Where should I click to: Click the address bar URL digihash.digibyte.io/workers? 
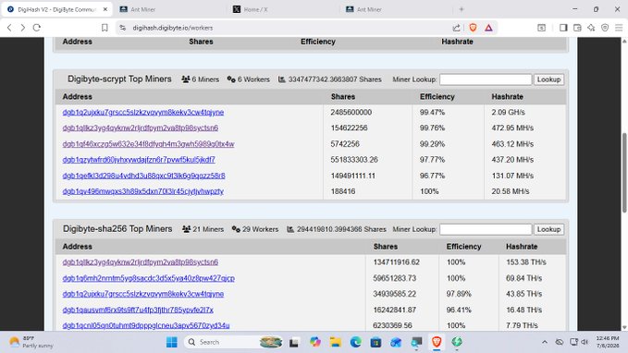173,28
